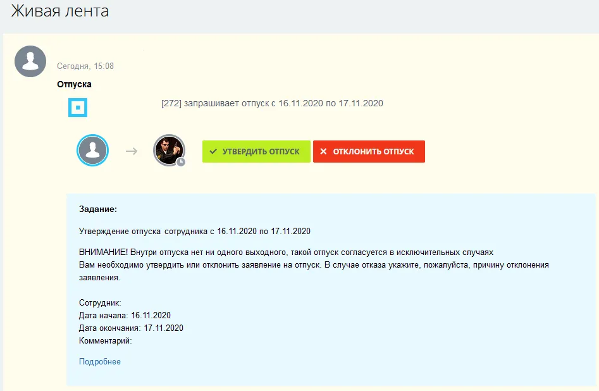Click the blue square workflow icon
Screen dimensions: 599x391
pyautogui.click(x=78, y=108)
